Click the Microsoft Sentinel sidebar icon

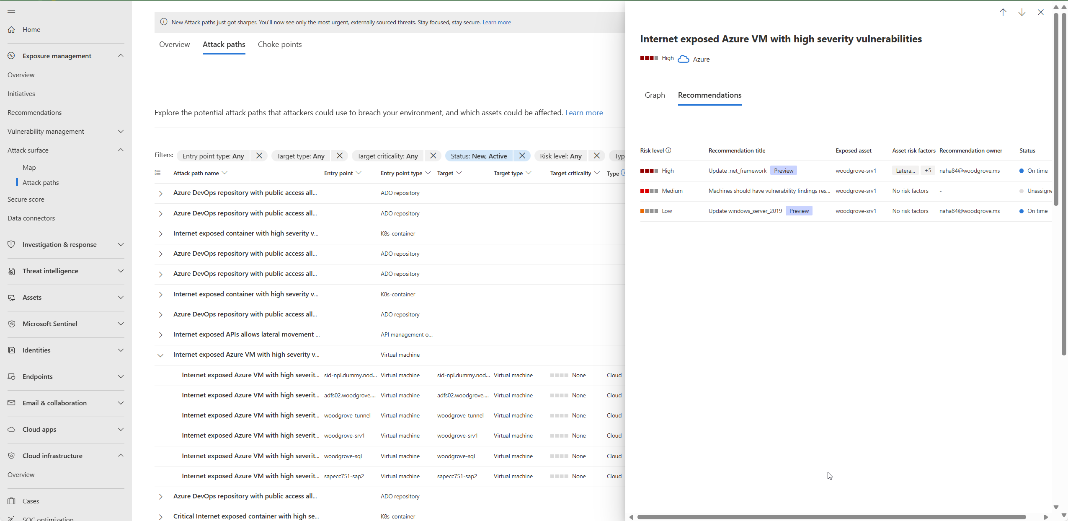point(12,324)
